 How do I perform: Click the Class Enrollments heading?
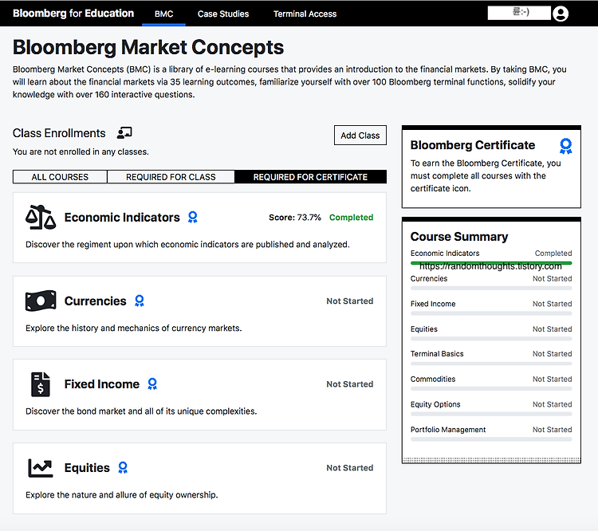point(59,133)
